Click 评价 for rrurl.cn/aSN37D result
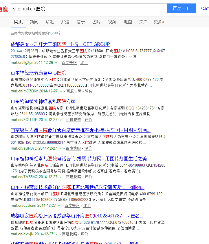Viewport: 209px width, 244px height. pyautogui.click(x=88, y=148)
